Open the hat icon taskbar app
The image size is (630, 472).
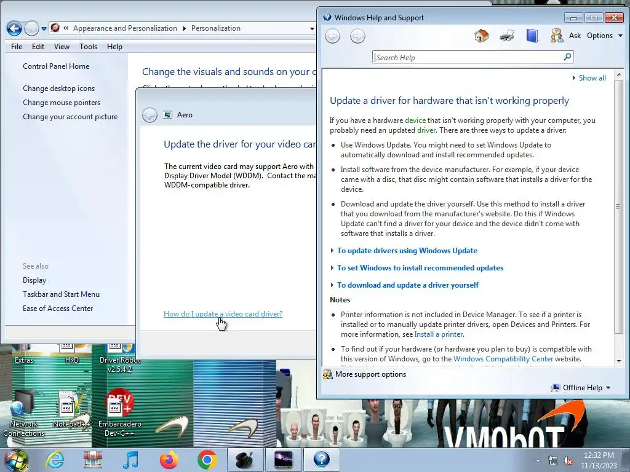(245, 460)
